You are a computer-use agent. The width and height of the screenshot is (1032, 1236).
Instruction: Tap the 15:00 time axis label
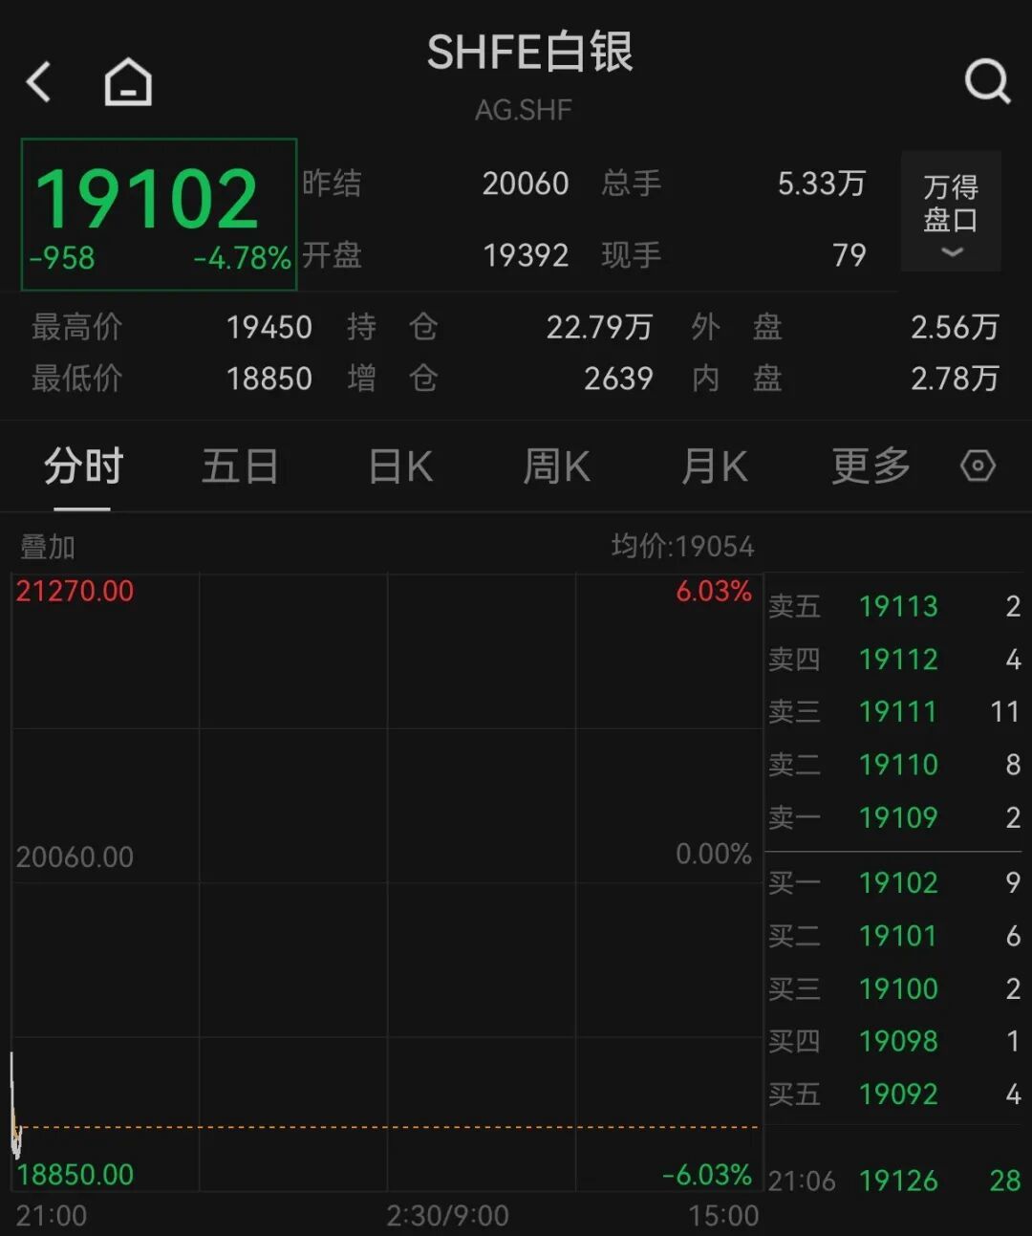(723, 1216)
